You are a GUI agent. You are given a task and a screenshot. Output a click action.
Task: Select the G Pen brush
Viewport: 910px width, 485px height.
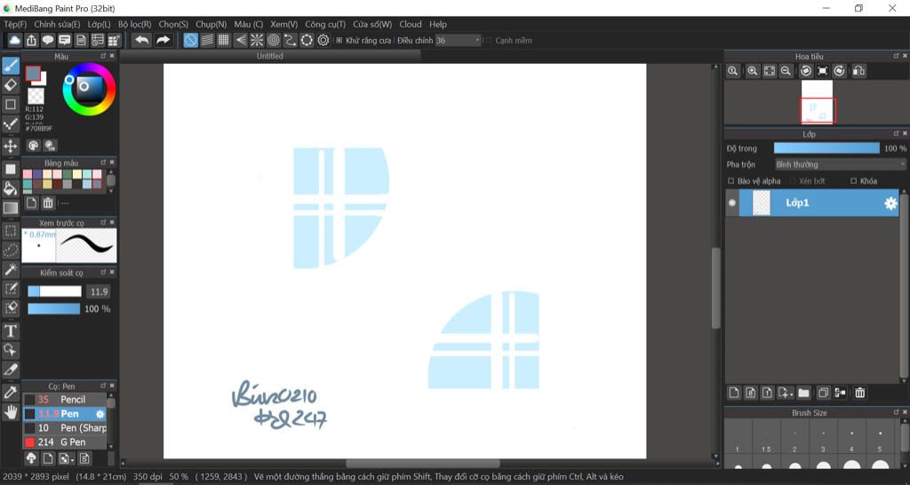64,442
